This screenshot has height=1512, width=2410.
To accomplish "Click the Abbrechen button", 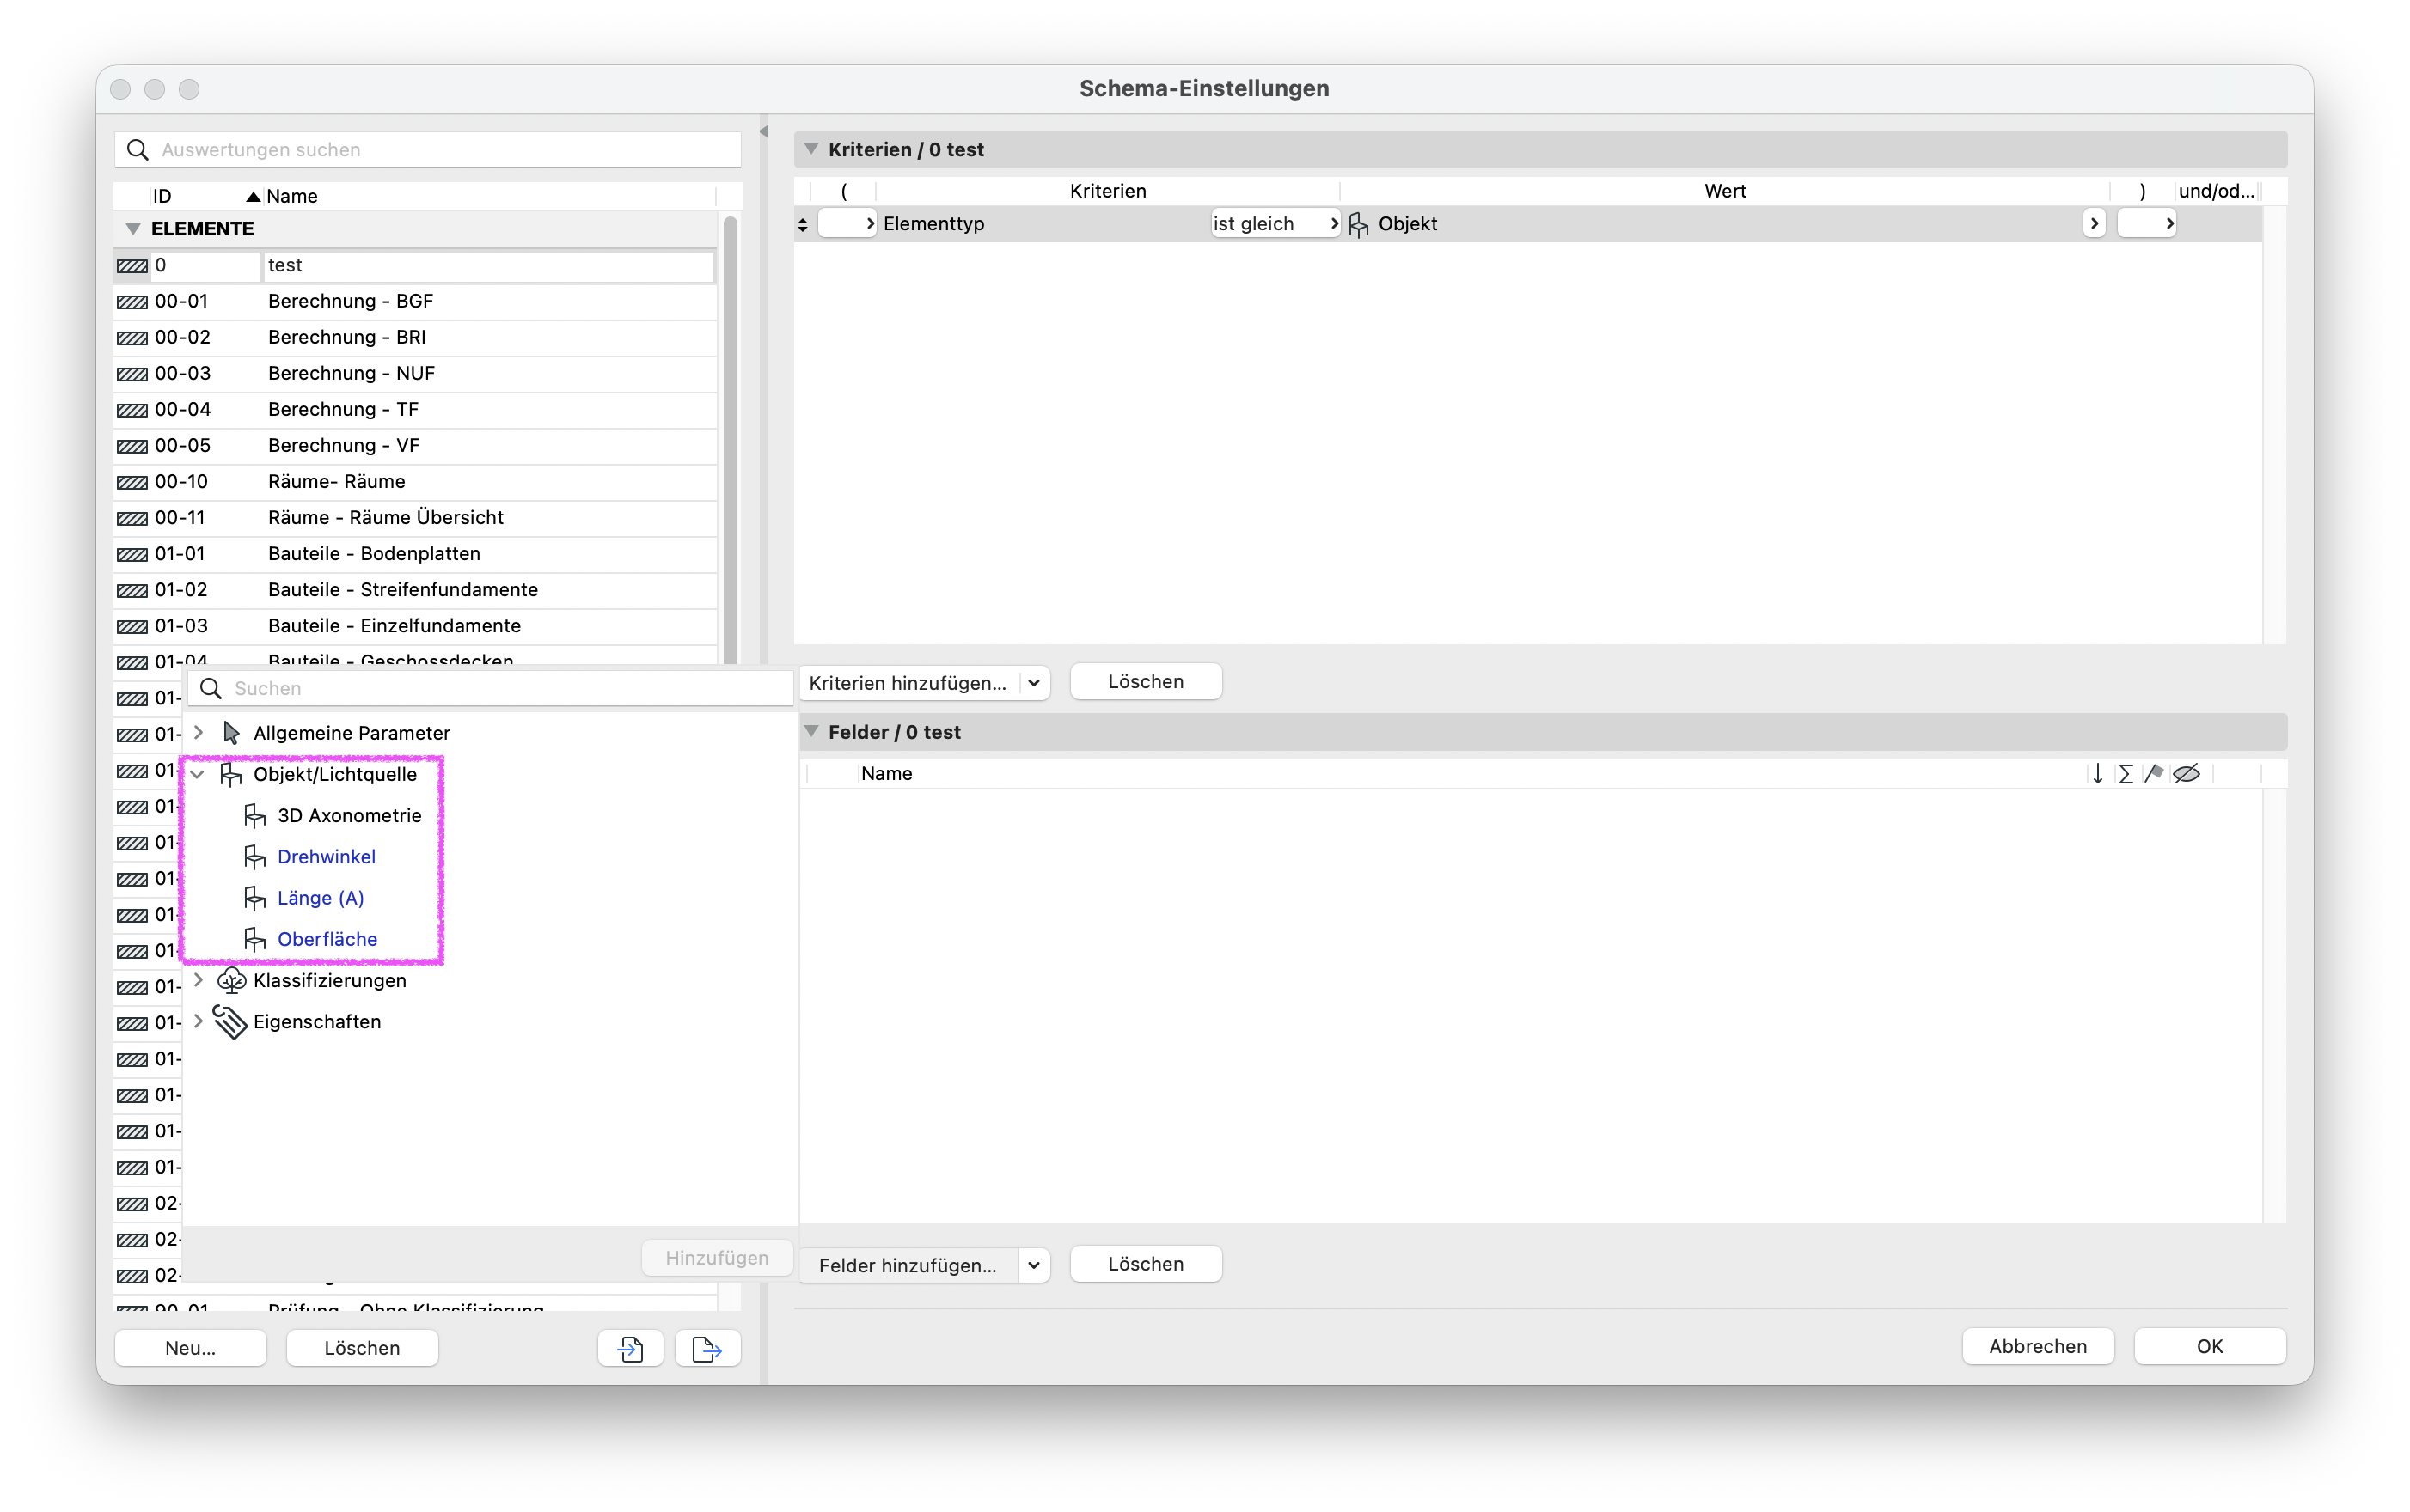I will coord(2037,1346).
